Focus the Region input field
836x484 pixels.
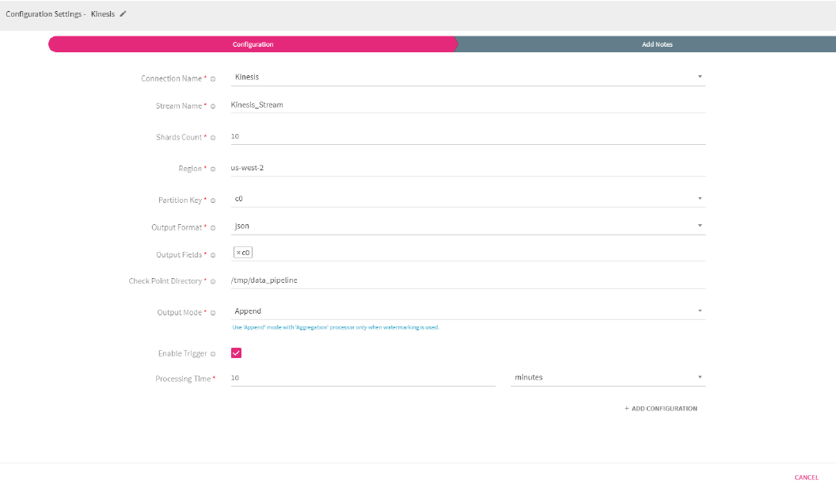468,168
